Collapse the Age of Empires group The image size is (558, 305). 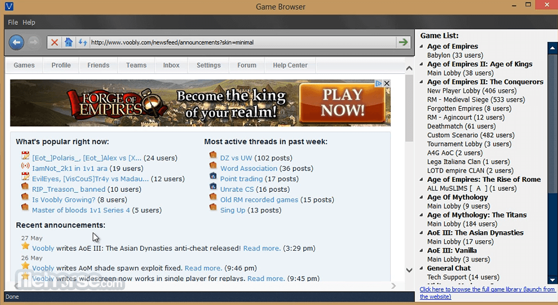(421, 46)
